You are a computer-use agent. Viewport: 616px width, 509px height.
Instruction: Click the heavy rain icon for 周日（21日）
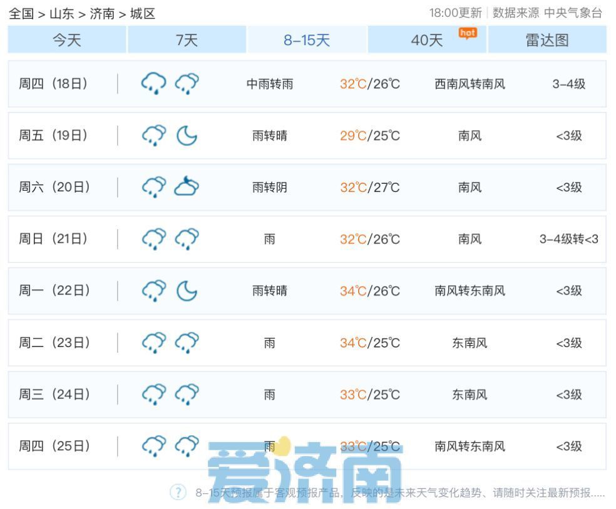[x=152, y=239]
